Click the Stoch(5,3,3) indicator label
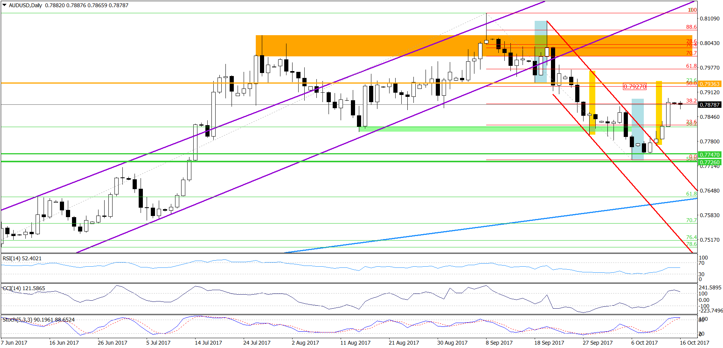The height and width of the screenshot is (348, 723). click(39, 320)
